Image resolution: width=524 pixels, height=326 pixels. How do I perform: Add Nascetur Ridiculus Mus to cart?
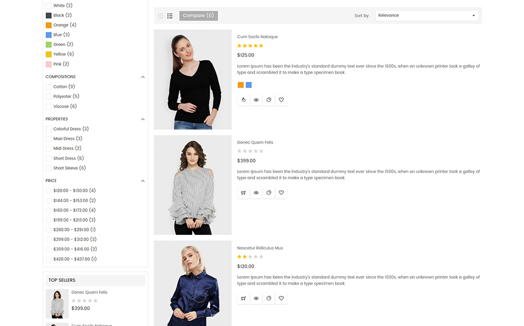pyautogui.click(x=244, y=298)
